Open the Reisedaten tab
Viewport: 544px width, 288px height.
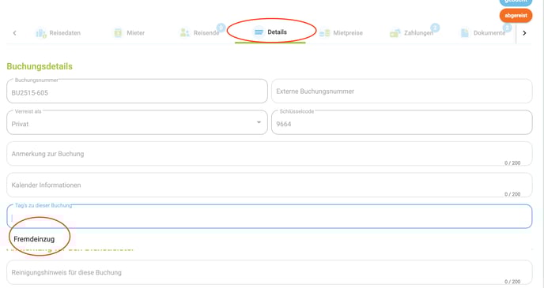(59, 33)
